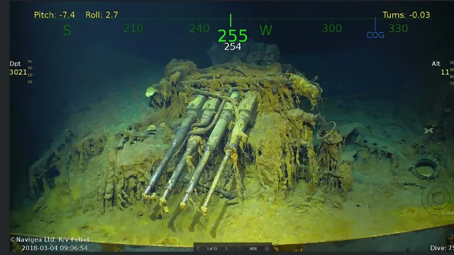Select the S compass direction label
Viewport: 454px width, 255px height.
(67, 30)
